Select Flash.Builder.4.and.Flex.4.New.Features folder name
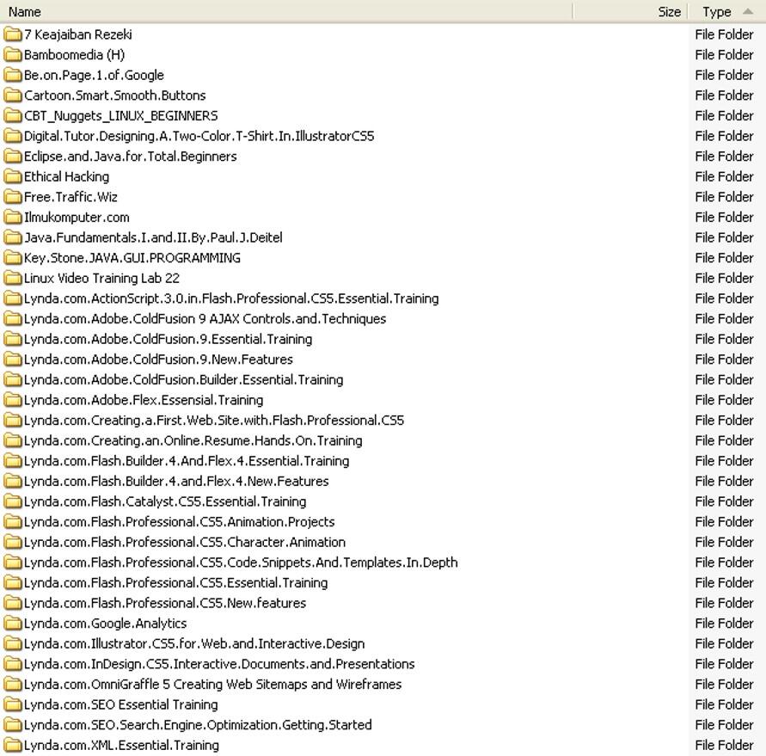766x756 pixels. [176, 482]
